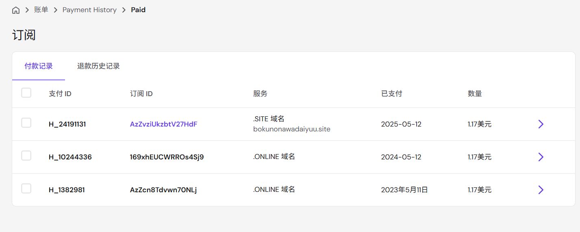Click the Paid breadcrumb item
The height and width of the screenshot is (232, 580).
pyautogui.click(x=138, y=10)
